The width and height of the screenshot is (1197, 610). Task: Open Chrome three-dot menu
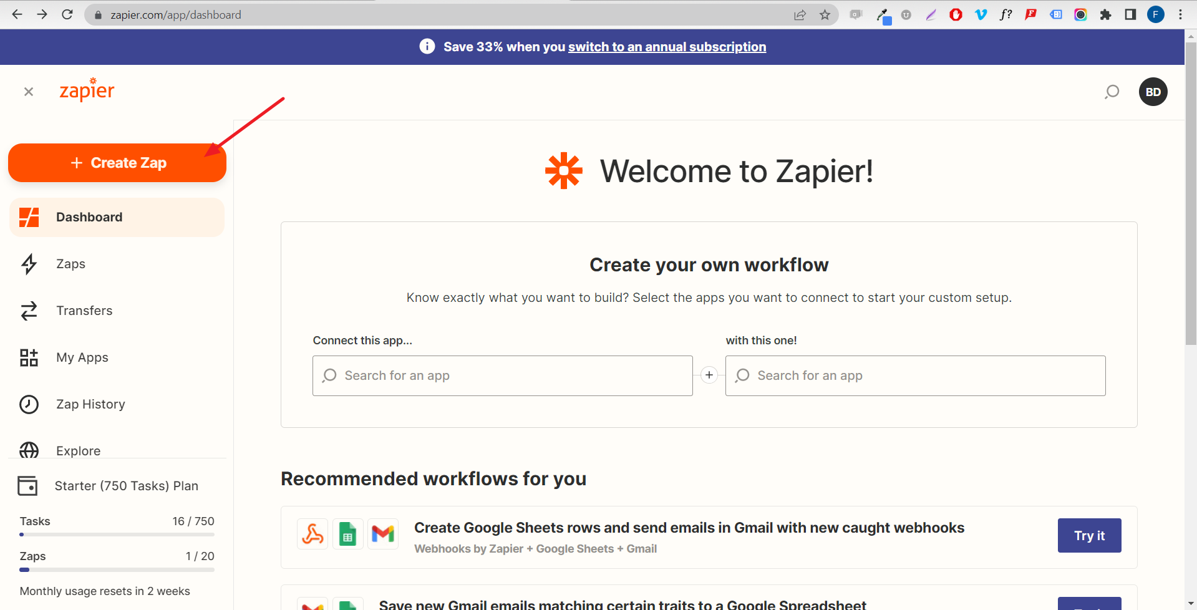click(1180, 14)
